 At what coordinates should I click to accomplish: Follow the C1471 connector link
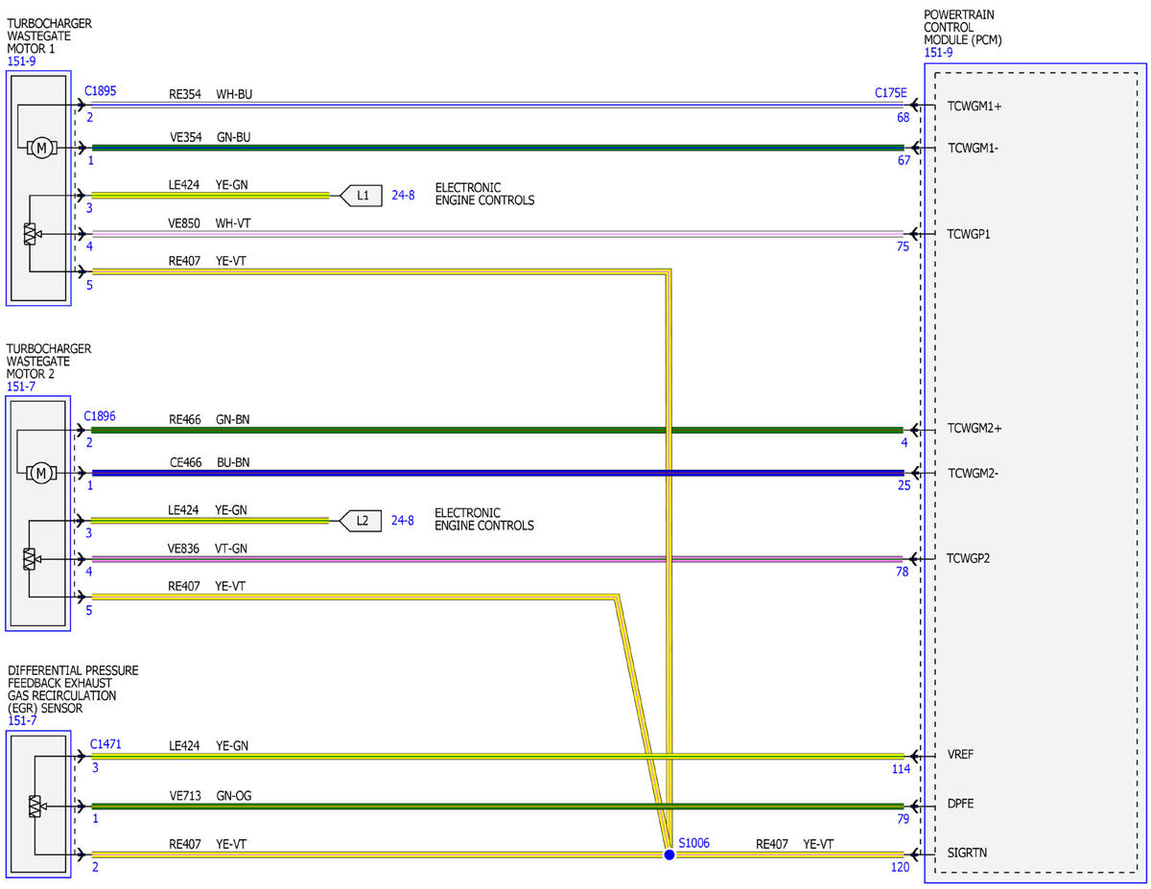click(x=106, y=743)
